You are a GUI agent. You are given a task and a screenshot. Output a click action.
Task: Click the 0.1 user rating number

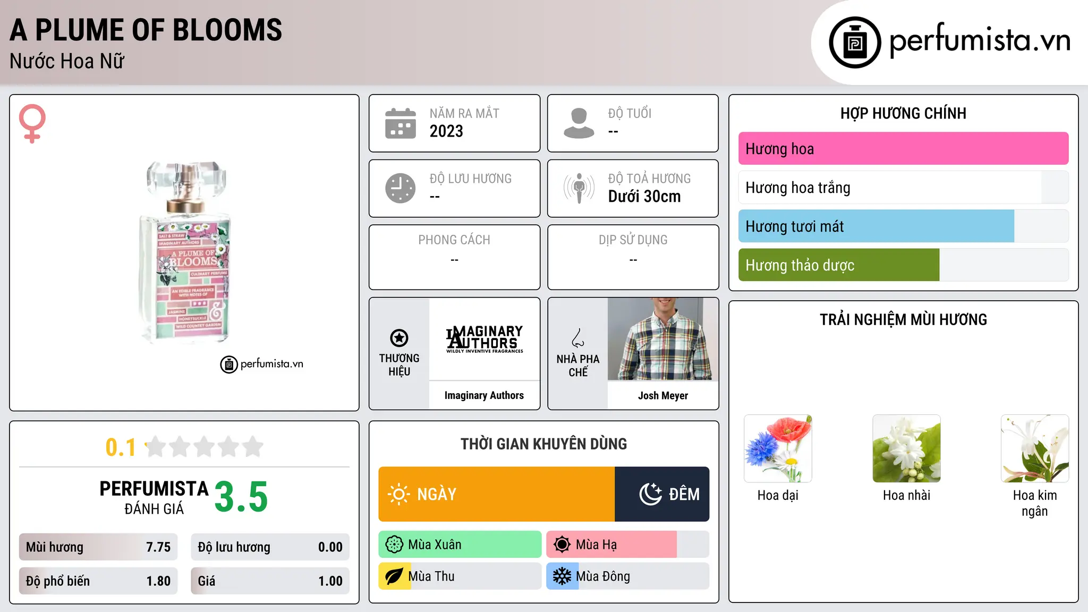coord(121,447)
